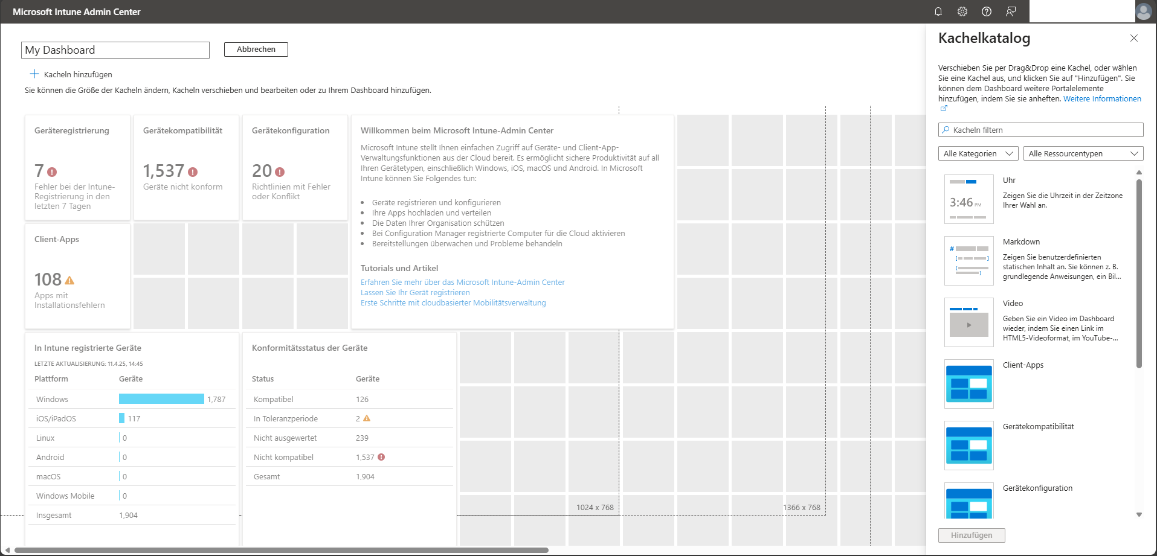The height and width of the screenshot is (556, 1157).
Task: Select the Gerätekonfiguration dashboard tile title
Action: point(291,130)
